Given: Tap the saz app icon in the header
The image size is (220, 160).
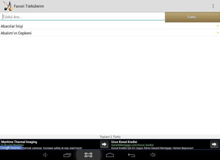Looking at the screenshot, I should 7,6.
